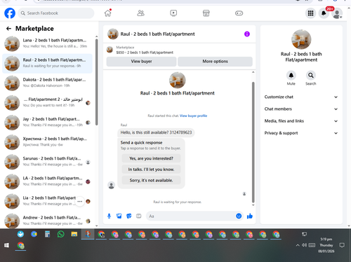Open the emoji picker smiley
The width and height of the screenshot is (351, 262).
[239, 216]
